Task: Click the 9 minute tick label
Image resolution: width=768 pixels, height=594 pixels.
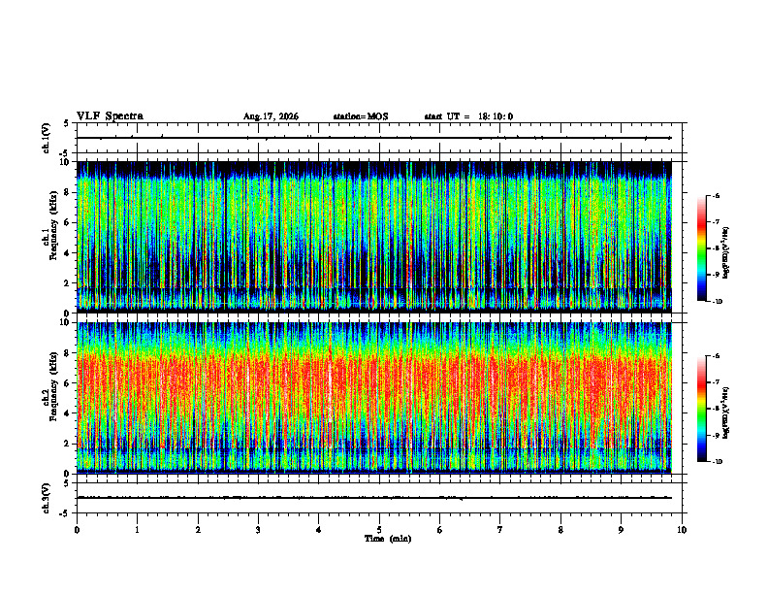Action: pyautogui.click(x=621, y=530)
